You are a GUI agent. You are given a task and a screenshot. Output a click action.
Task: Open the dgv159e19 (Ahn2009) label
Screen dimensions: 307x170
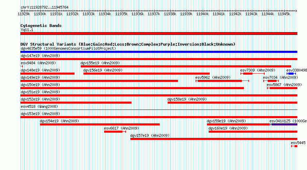click(x=226, y=121)
